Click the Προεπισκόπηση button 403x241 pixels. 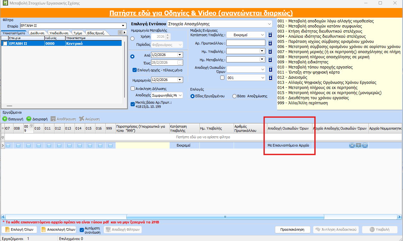pyautogui.click(x=293, y=229)
